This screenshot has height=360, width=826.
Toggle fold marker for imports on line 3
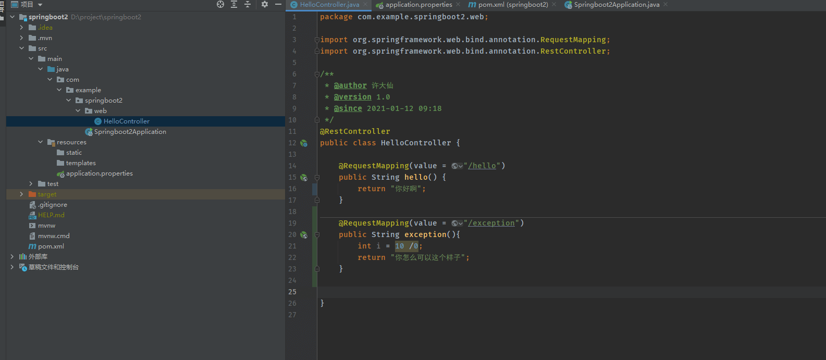click(317, 40)
